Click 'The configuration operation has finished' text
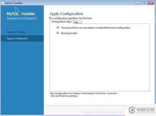Viewport: 156px width, 116px height. tap(70, 18)
